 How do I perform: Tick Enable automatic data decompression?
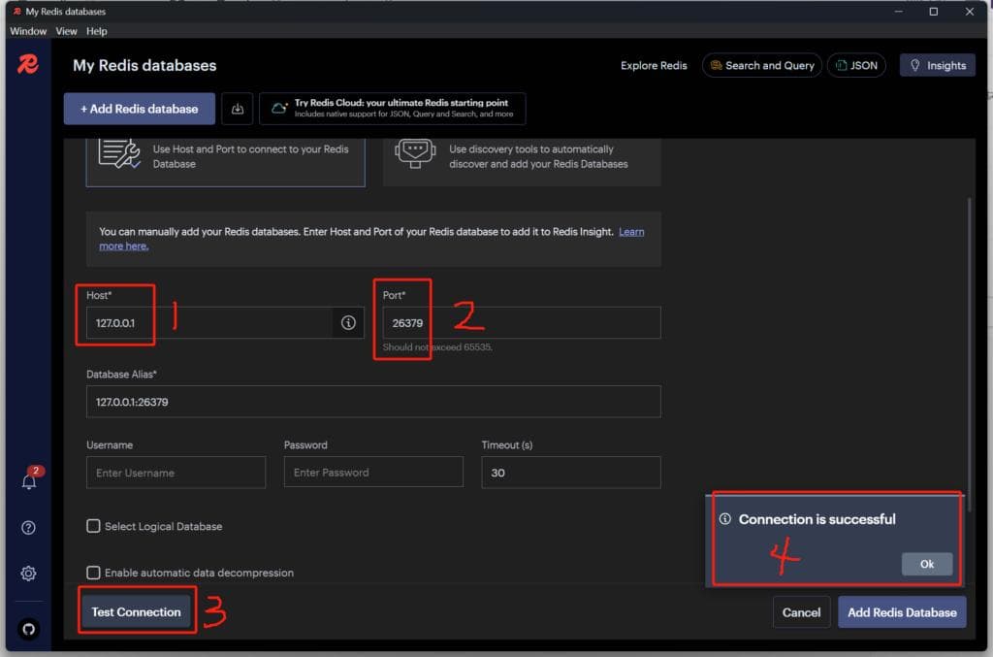[93, 573]
